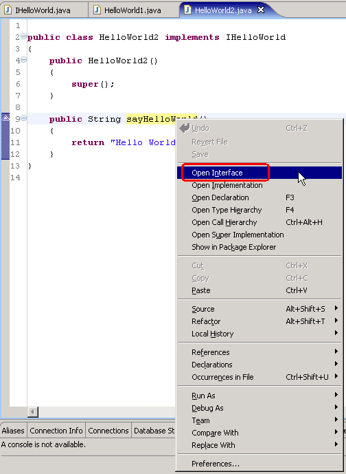This screenshot has height=474, width=346.
Task: Click the HelloWorld2() constructor name on line 4
Action: click(123, 61)
